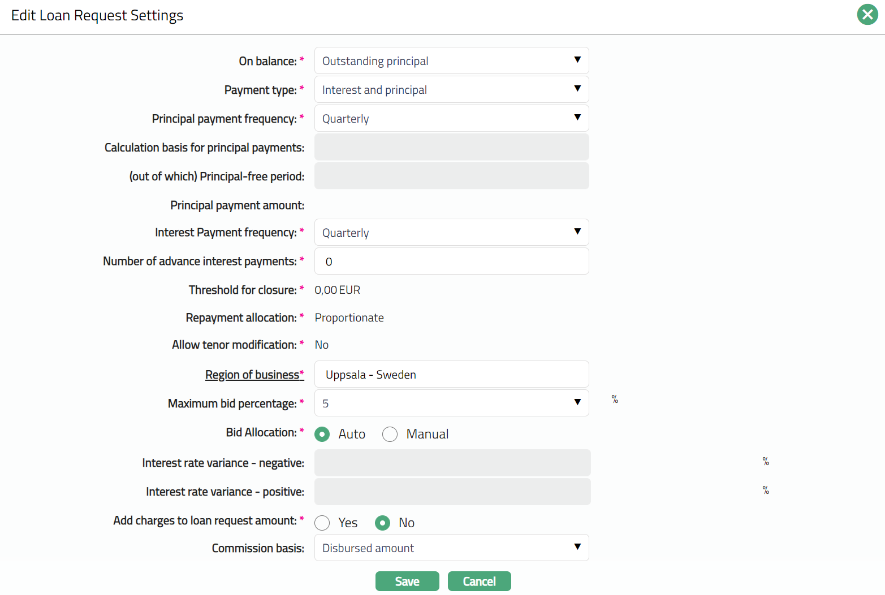Viewport: 885px width, 595px height.
Task: Change the Interest Payment frequency selection
Action: point(451,232)
